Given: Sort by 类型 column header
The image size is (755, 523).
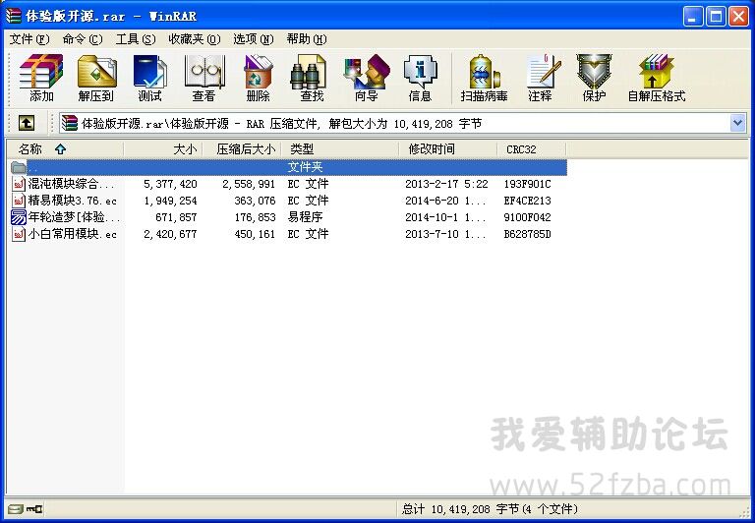Looking at the screenshot, I should coord(340,149).
